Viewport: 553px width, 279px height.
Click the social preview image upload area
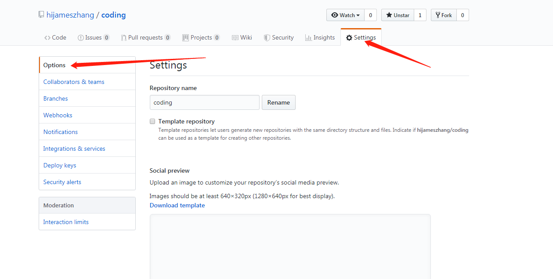pos(290,246)
